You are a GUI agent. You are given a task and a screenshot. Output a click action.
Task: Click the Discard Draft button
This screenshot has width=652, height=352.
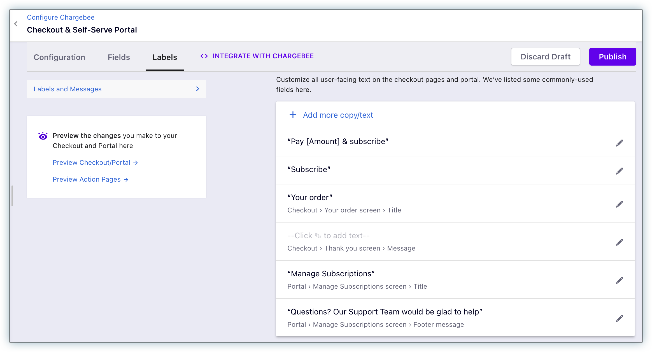tap(545, 57)
